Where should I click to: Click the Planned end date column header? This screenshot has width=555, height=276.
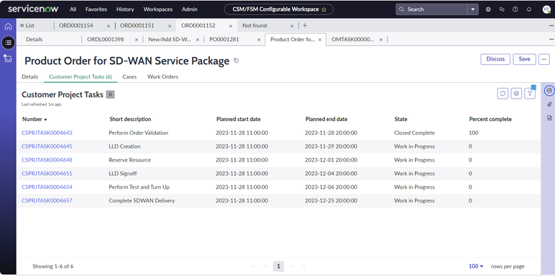(326, 120)
